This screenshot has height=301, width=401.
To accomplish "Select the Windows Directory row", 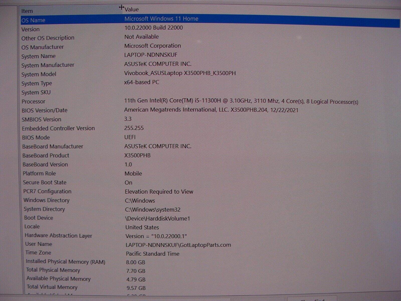I will [46, 200].
